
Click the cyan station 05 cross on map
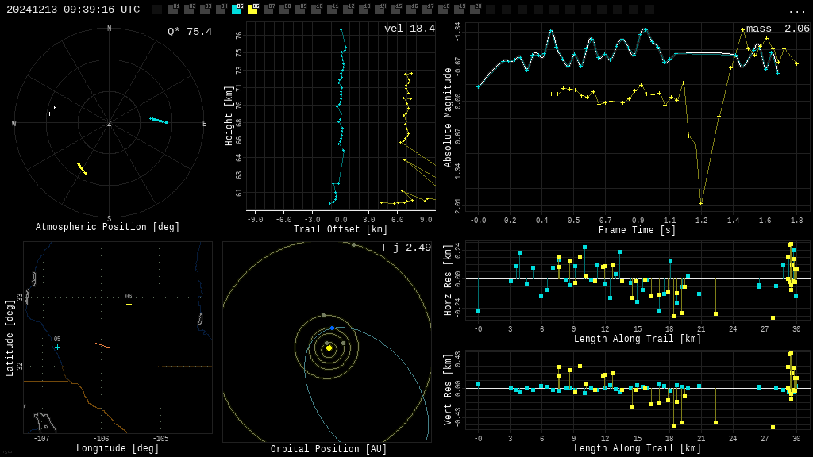pyautogui.click(x=57, y=347)
